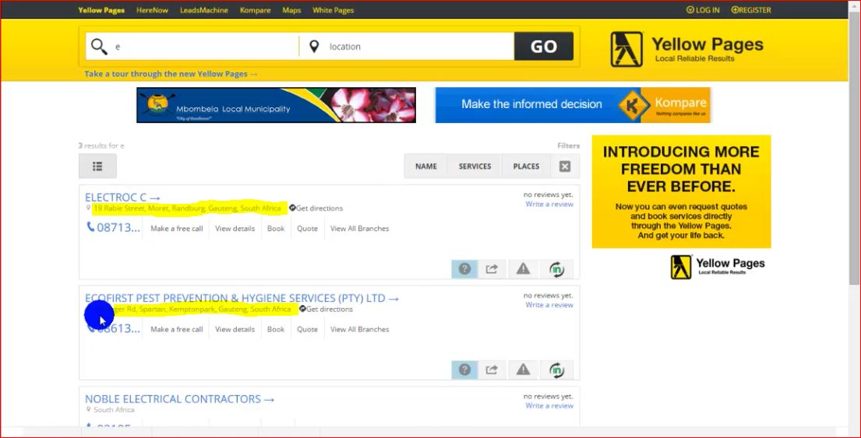Open HereNow in top navigation
861x438 pixels.
[152, 10]
